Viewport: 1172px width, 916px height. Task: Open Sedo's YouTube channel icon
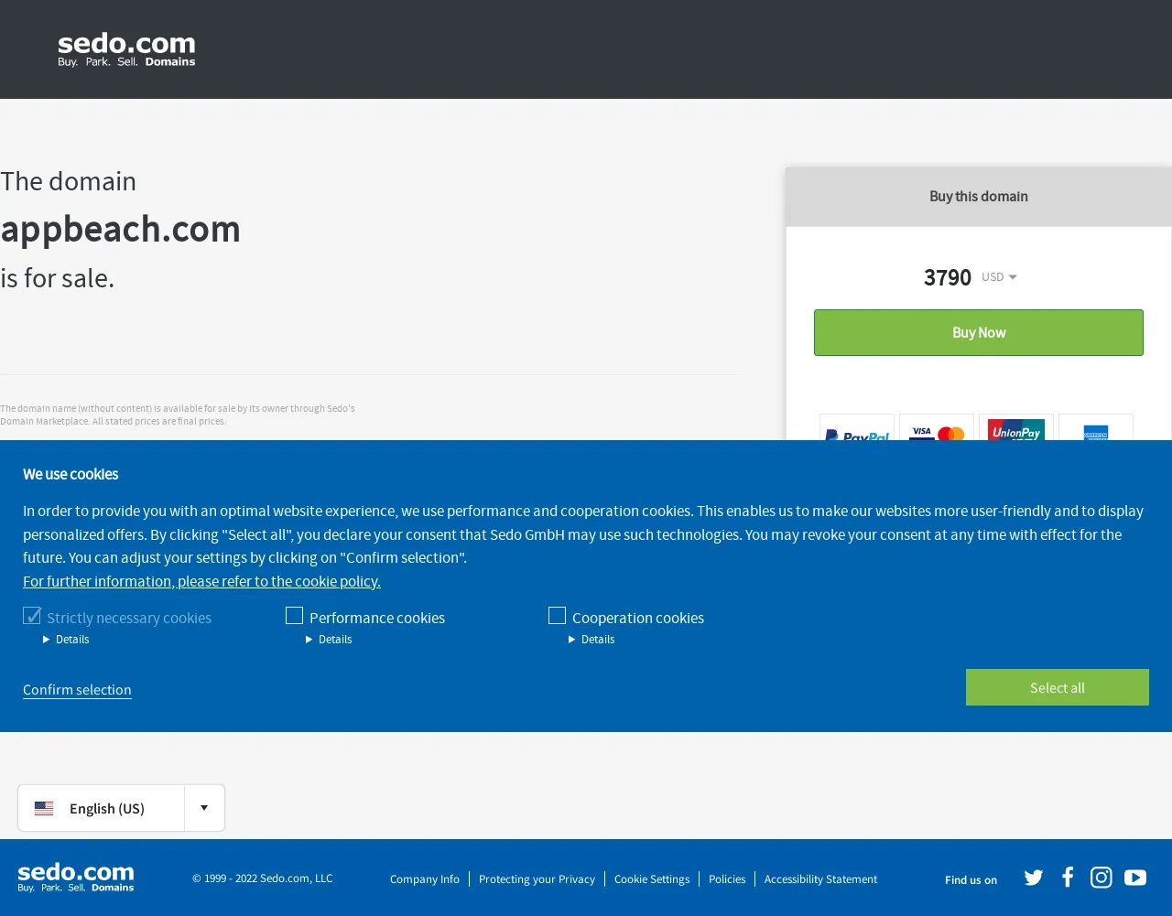[x=1135, y=878]
